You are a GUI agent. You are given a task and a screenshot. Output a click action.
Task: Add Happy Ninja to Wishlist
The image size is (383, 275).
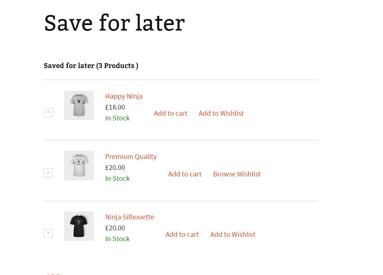pos(221,113)
